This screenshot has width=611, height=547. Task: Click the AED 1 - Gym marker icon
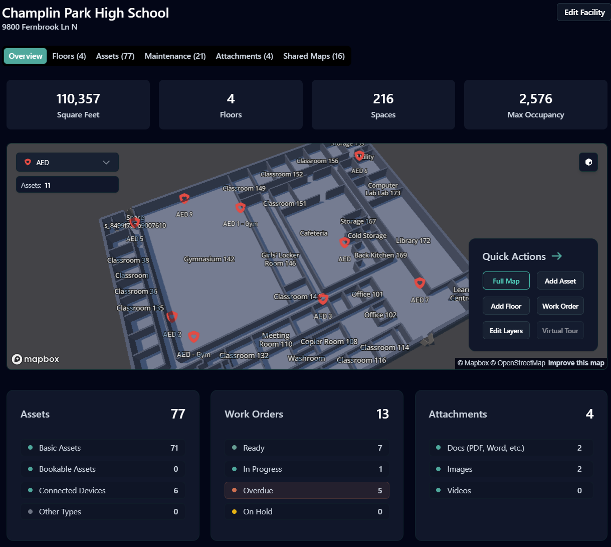[240, 208]
